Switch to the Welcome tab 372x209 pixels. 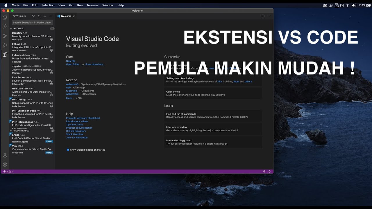[66, 16]
